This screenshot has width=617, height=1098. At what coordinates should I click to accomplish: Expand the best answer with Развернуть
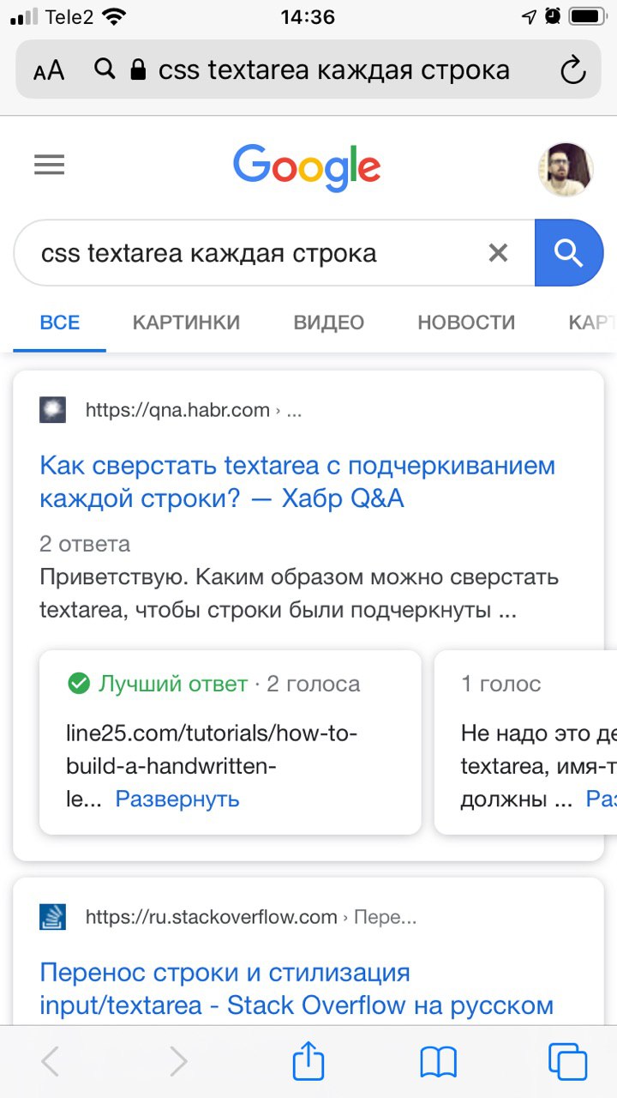[177, 799]
